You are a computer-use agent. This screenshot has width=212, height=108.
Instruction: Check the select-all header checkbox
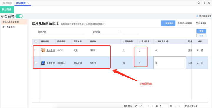[x=36, y=42]
